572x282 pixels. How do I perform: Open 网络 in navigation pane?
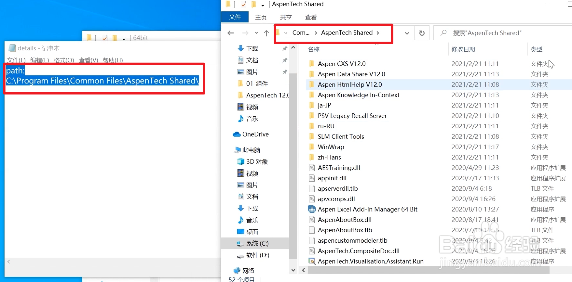(248, 271)
